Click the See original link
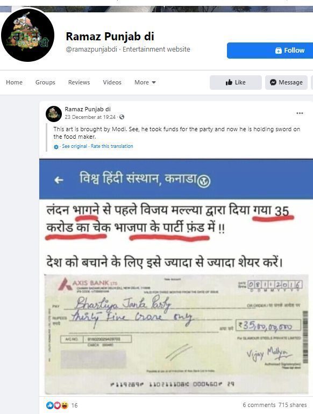The image size is (313, 414). [75, 146]
